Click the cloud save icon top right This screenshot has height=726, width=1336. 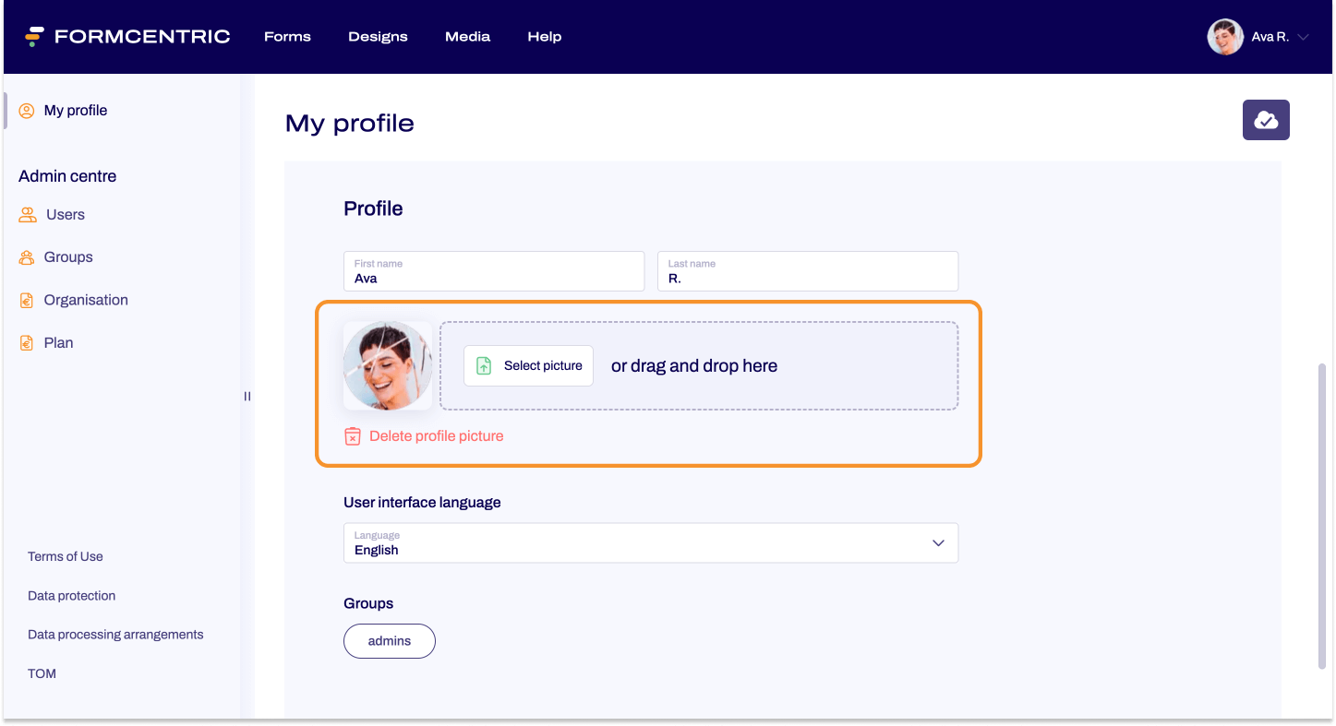tap(1266, 120)
